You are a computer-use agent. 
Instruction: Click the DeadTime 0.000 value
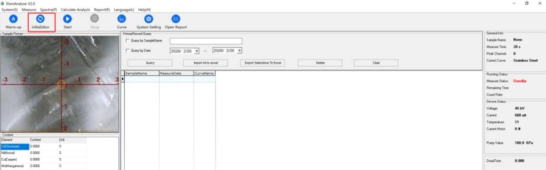click(x=519, y=160)
